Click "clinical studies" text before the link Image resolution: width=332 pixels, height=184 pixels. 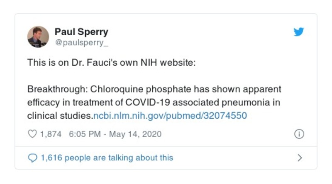59,116
